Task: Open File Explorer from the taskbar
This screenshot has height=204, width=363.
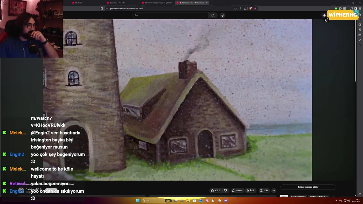Action: tap(188, 201)
